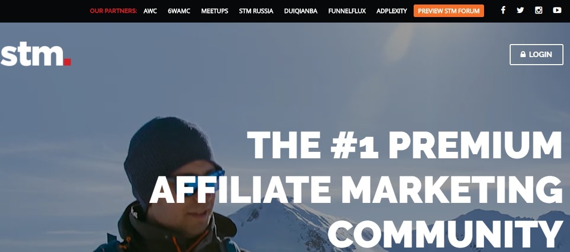Go to the YouTube channel icon

pos(557,10)
